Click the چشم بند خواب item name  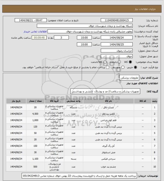(108, 167)
